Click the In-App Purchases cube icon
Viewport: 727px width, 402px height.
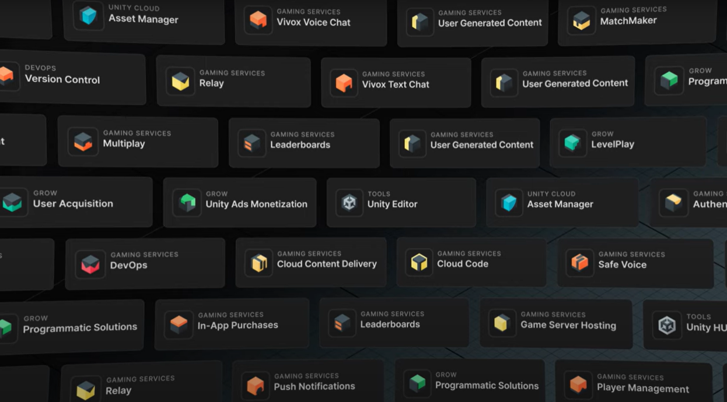pyautogui.click(x=179, y=323)
